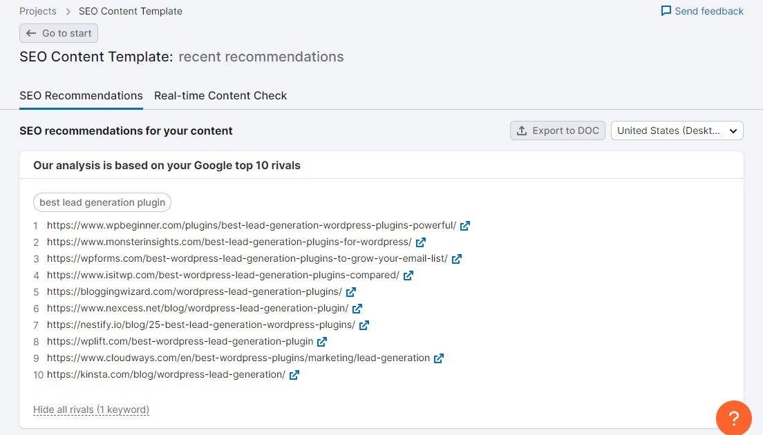Collapse rivals with Hide all rivals link
Viewport: 763px width, 435px height.
tap(91, 409)
